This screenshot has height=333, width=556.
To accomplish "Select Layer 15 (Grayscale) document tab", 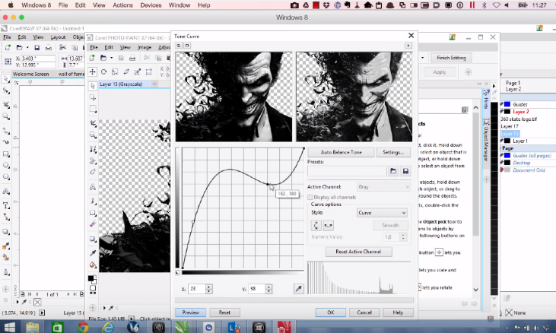I will click(x=121, y=84).
